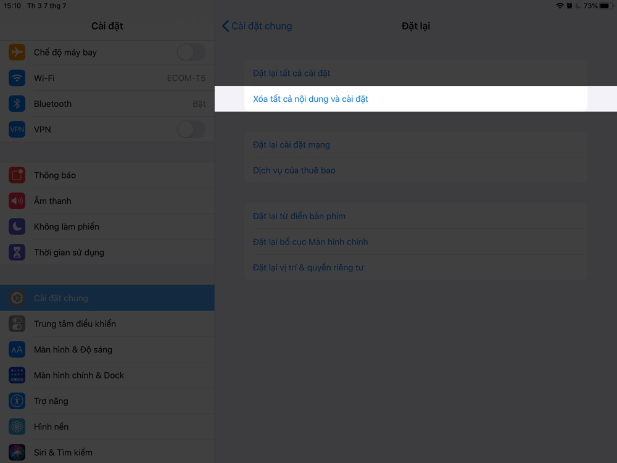Tap the Thời gian sử dụng hourglass icon
The width and height of the screenshot is (617, 463).
[x=17, y=252]
